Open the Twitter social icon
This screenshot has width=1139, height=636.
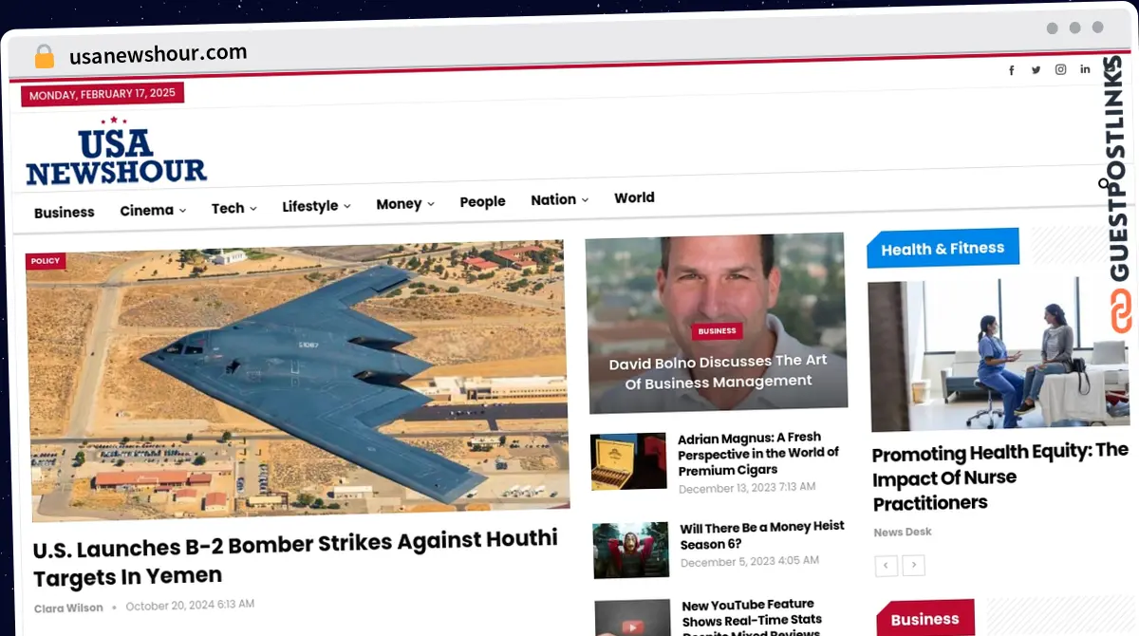(x=1036, y=69)
